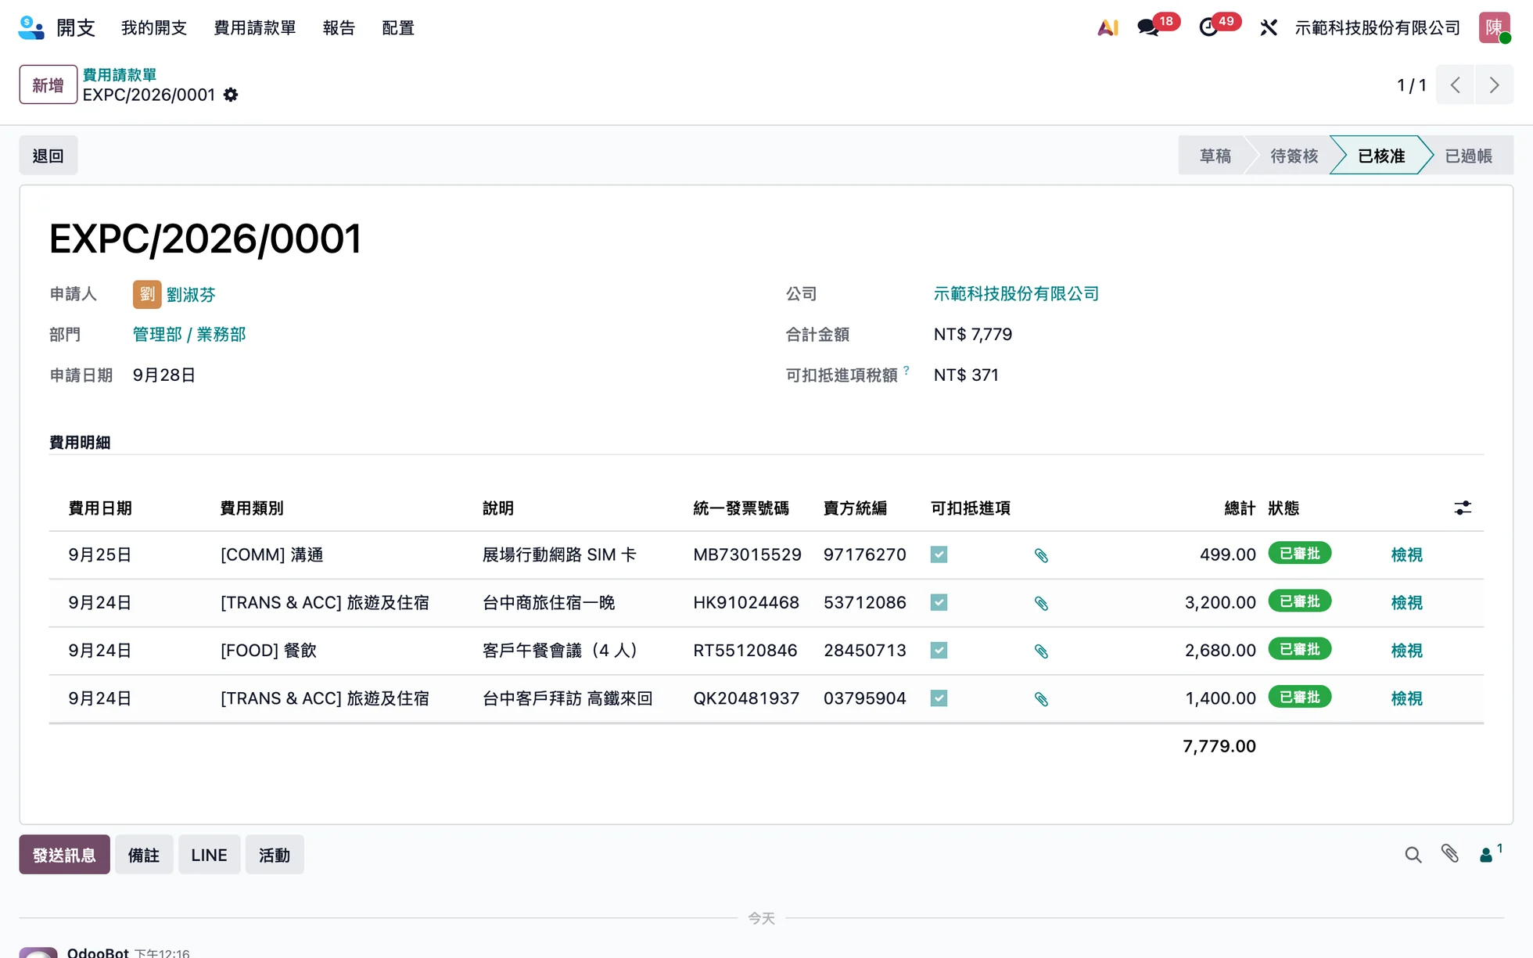
Task: Open the 費用請款單 breadcrumb link
Action: pos(120,74)
